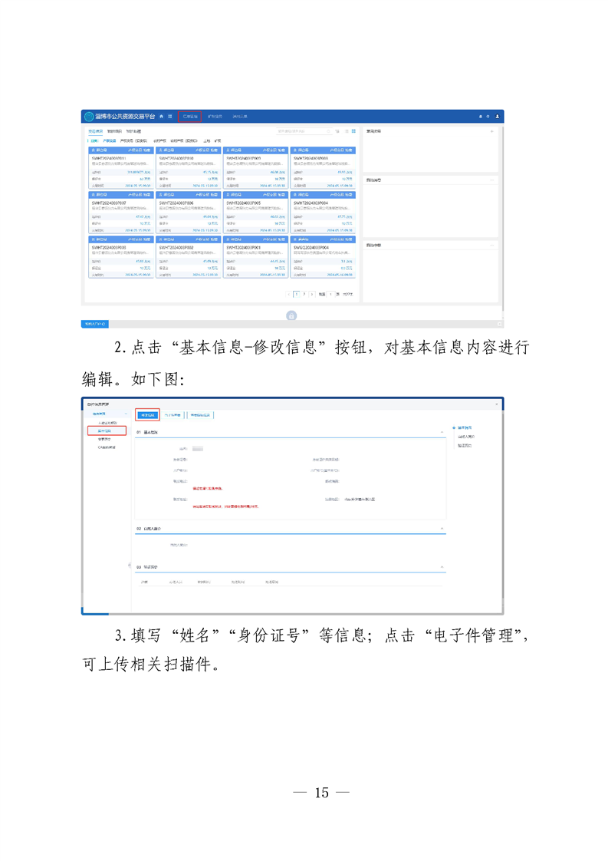The image size is (608, 861).
Task: Click the user avatar icon in the header
Action: pyautogui.click(x=497, y=117)
